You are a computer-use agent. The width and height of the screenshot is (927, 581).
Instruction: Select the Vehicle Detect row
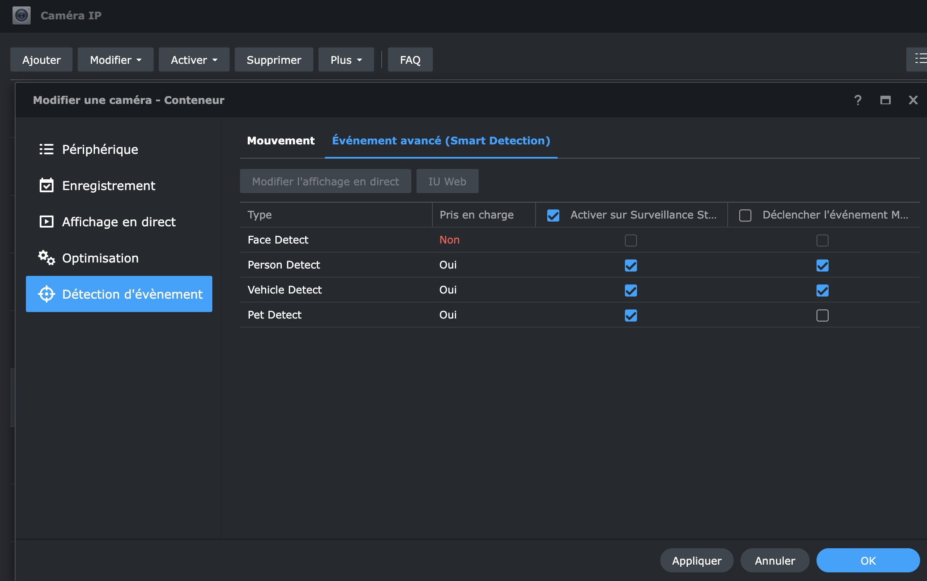point(285,290)
